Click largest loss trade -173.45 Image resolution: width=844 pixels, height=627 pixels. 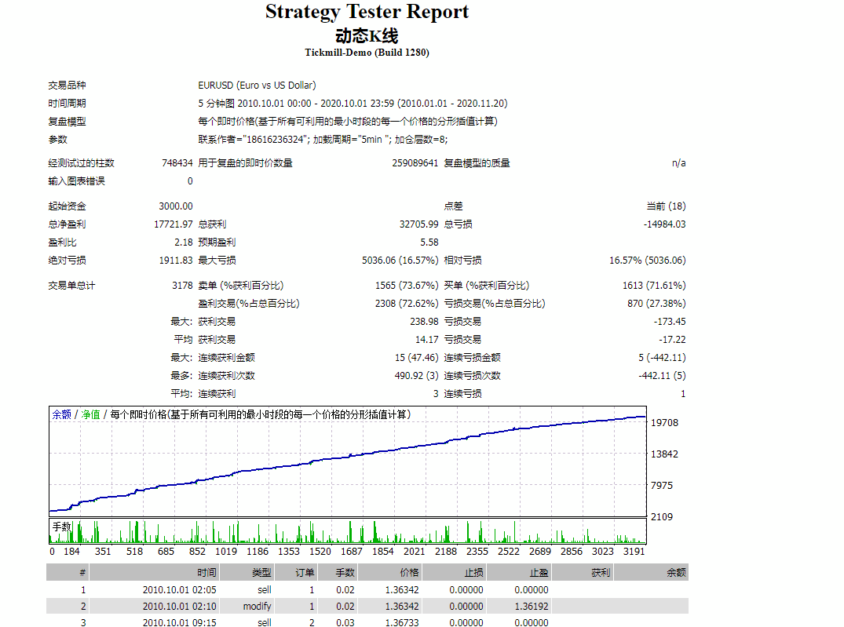670,322
